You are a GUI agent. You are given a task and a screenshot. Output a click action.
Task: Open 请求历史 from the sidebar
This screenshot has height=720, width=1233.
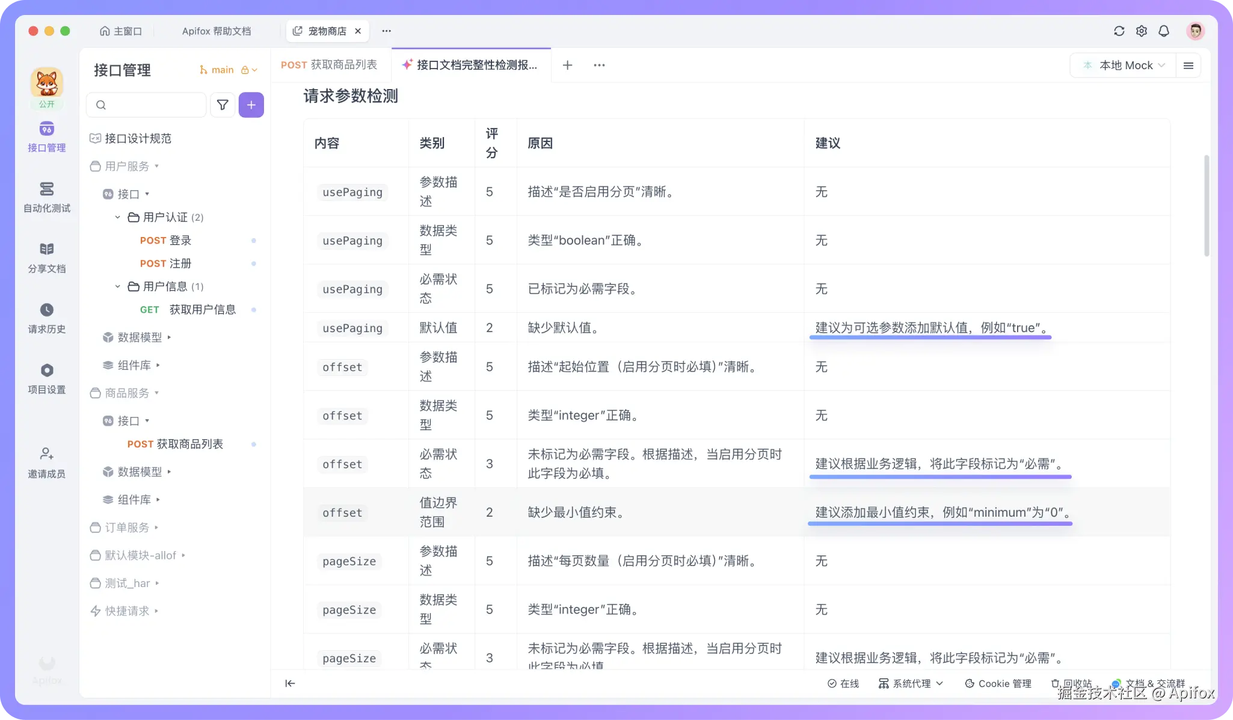[46, 318]
